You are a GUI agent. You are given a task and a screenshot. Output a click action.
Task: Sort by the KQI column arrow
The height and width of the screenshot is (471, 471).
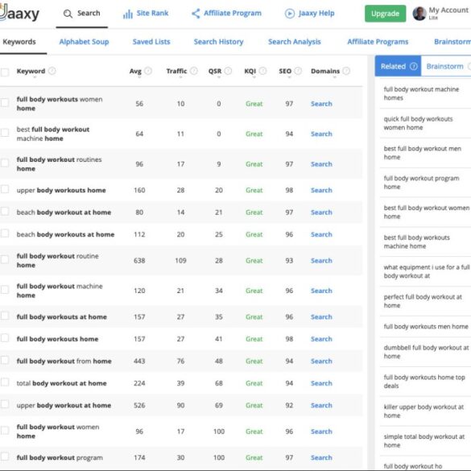254,77
